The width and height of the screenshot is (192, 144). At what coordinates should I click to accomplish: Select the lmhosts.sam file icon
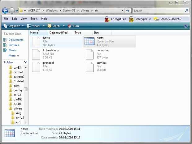click(x=36, y=54)
